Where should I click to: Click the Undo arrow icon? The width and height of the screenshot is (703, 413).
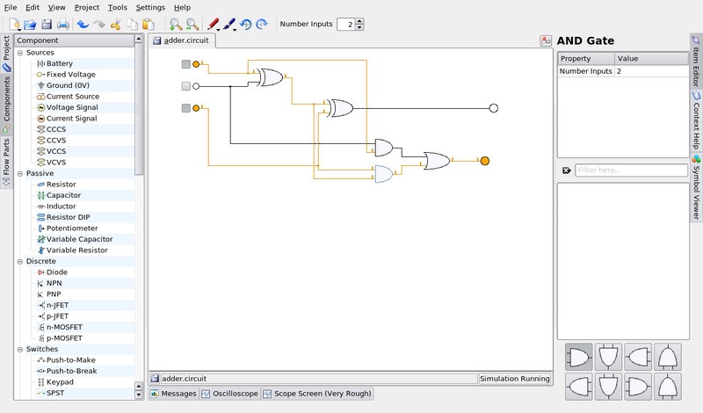[83, 25]
